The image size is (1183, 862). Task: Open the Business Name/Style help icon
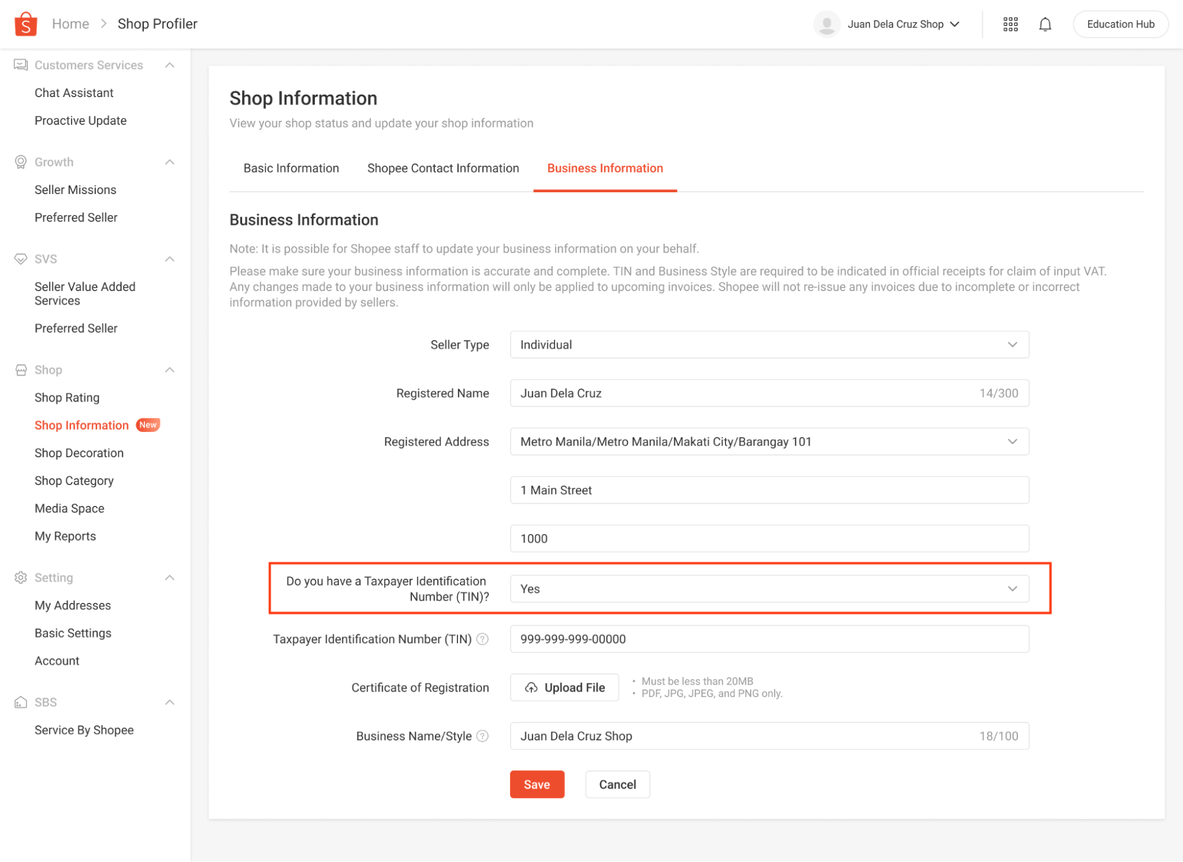tap(483, 736)
